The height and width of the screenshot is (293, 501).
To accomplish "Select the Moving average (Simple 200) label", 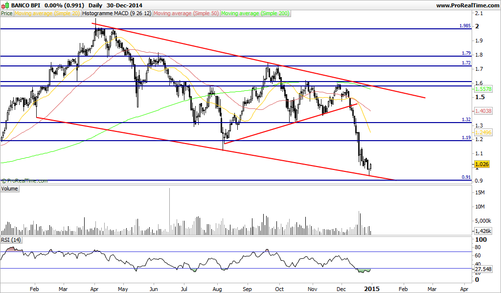I will (255, 13).
